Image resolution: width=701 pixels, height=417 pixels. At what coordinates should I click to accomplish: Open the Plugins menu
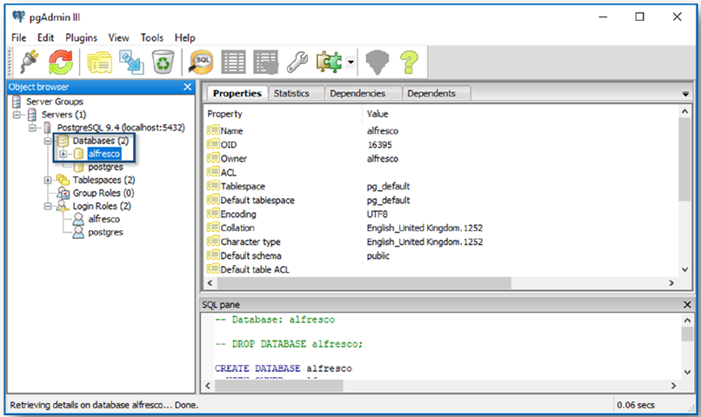pos(80,38)
